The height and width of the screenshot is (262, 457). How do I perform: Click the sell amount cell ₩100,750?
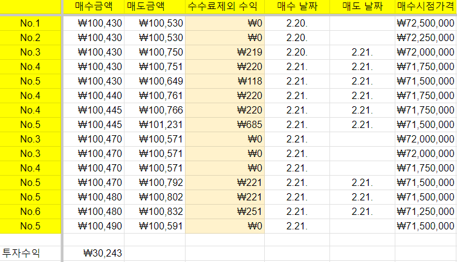[x=155, y=52]
